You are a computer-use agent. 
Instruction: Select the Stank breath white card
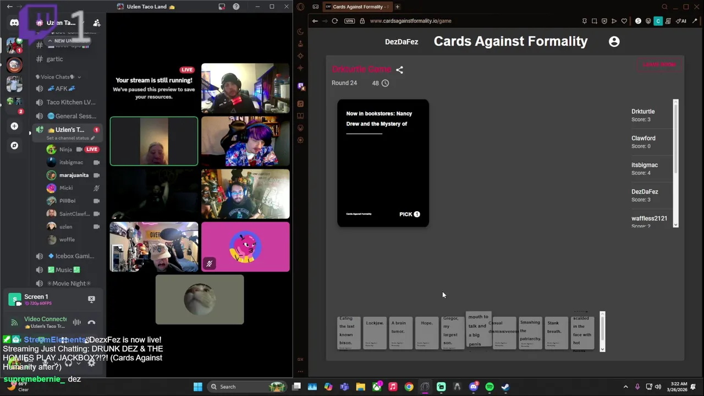(556, 332)
